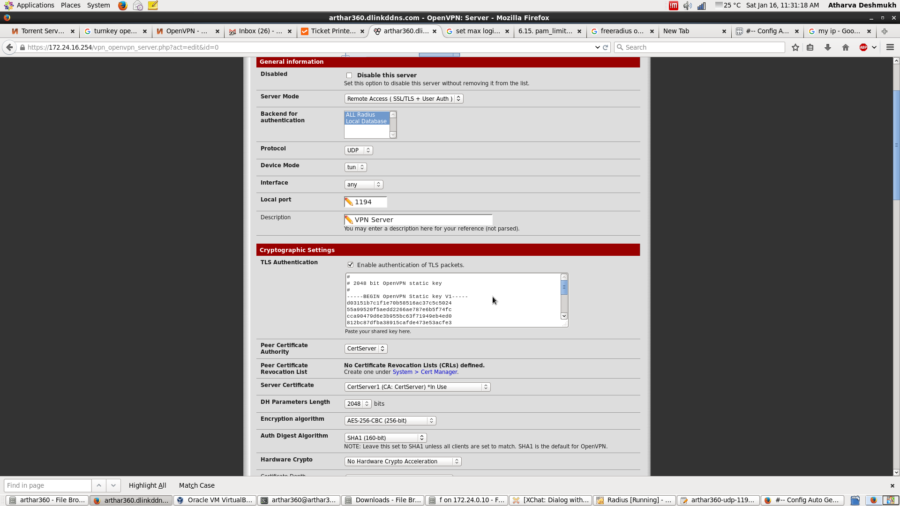Open the Device Mode tun dropdown
Screen dimensions: 900x506
pyautogui.click(x=355, y=167)
